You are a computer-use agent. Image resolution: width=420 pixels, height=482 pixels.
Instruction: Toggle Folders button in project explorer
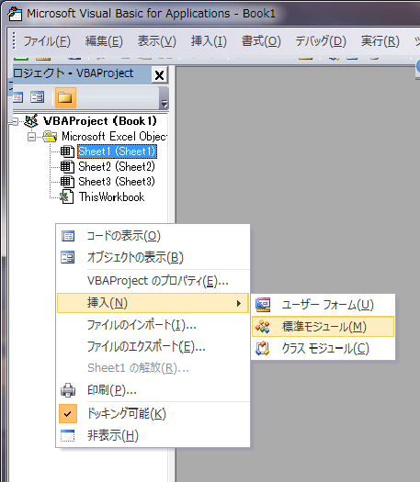[65, 97]
